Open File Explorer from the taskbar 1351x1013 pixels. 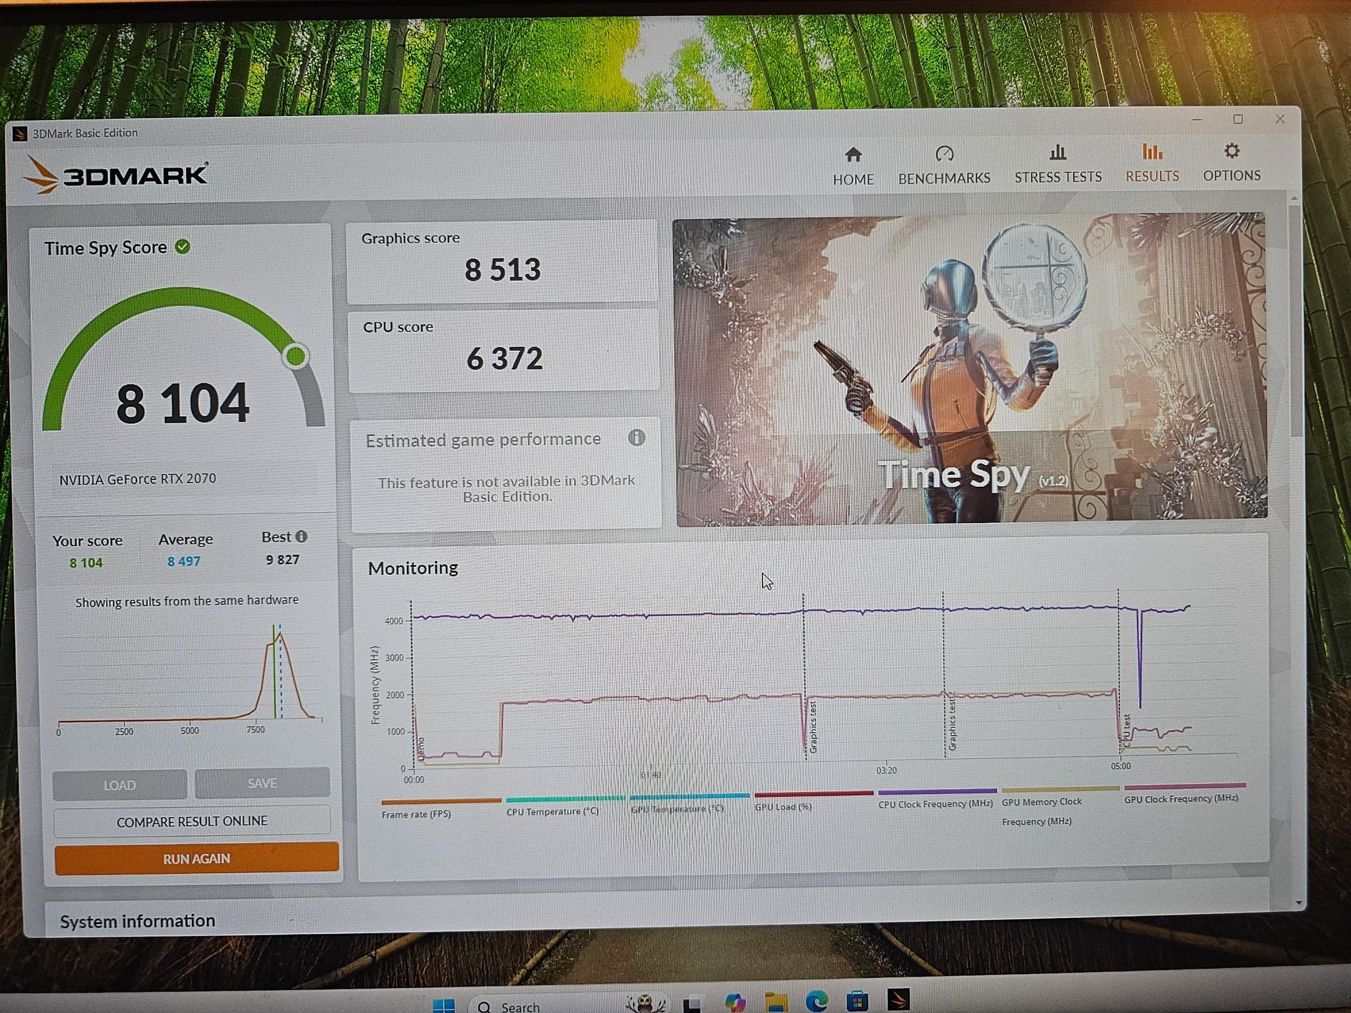click(776, 1002)
